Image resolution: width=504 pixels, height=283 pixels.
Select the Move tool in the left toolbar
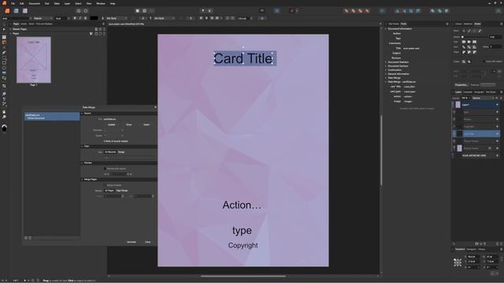tap(4, 24)
